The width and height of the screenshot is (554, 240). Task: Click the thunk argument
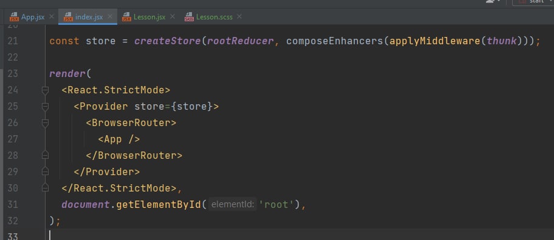(x=502, y=41)
